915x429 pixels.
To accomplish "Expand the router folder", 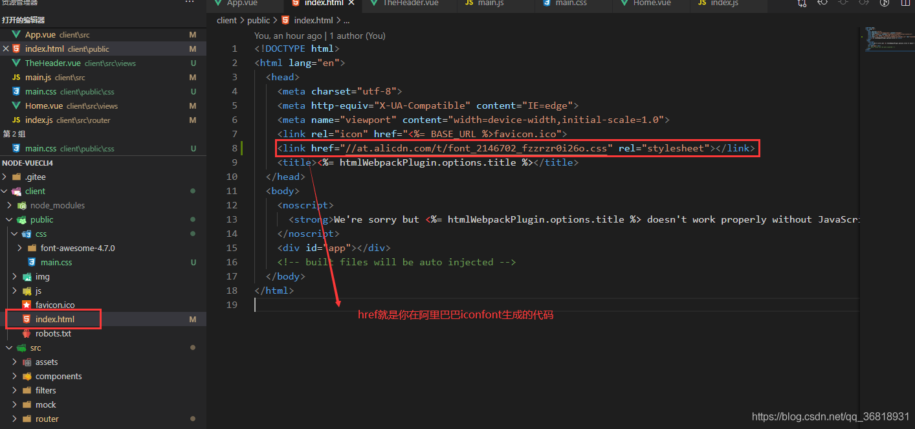I will (104, 419).
